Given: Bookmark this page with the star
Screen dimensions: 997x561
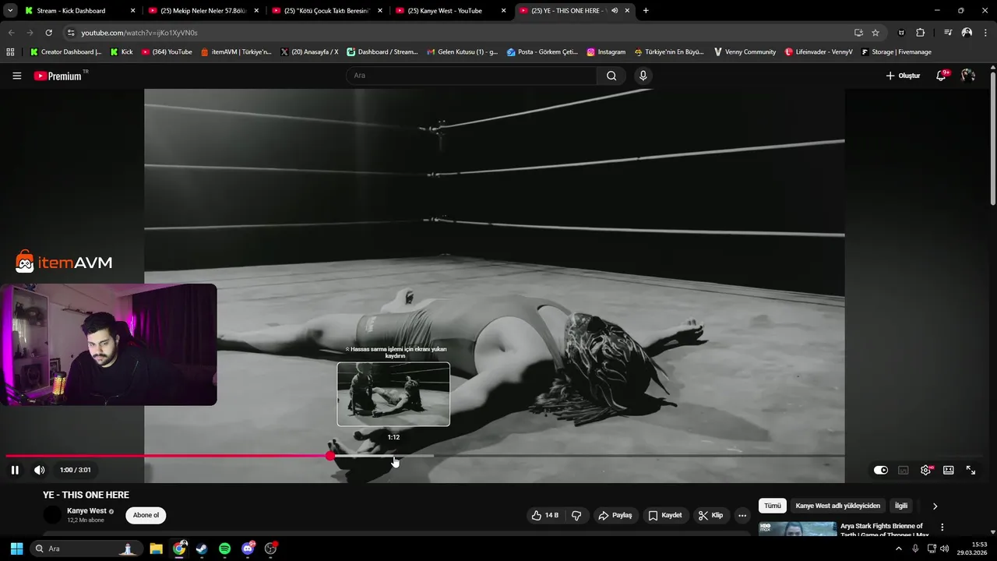Looking at the screenshot, I should (875, 33).
